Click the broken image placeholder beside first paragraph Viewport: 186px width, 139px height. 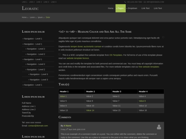tap(163, 37)
